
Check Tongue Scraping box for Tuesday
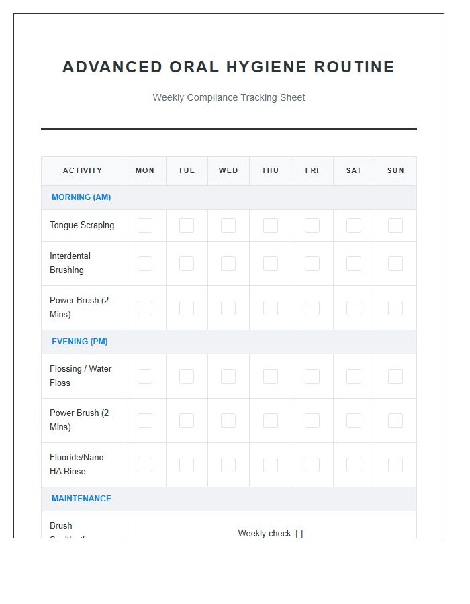tap(187, 225)
